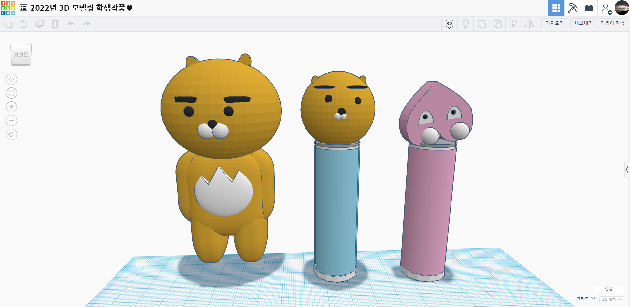Open the Tinkercad logo home link
This screenshot has height=307, width=630.
click(8, 8)
